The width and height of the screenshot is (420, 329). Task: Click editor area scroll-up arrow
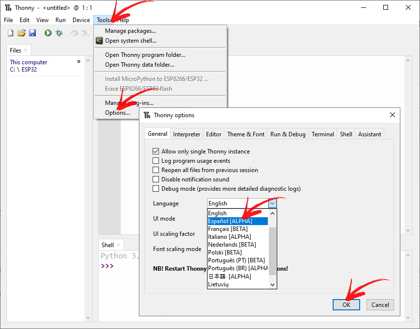tap(408, 60)
